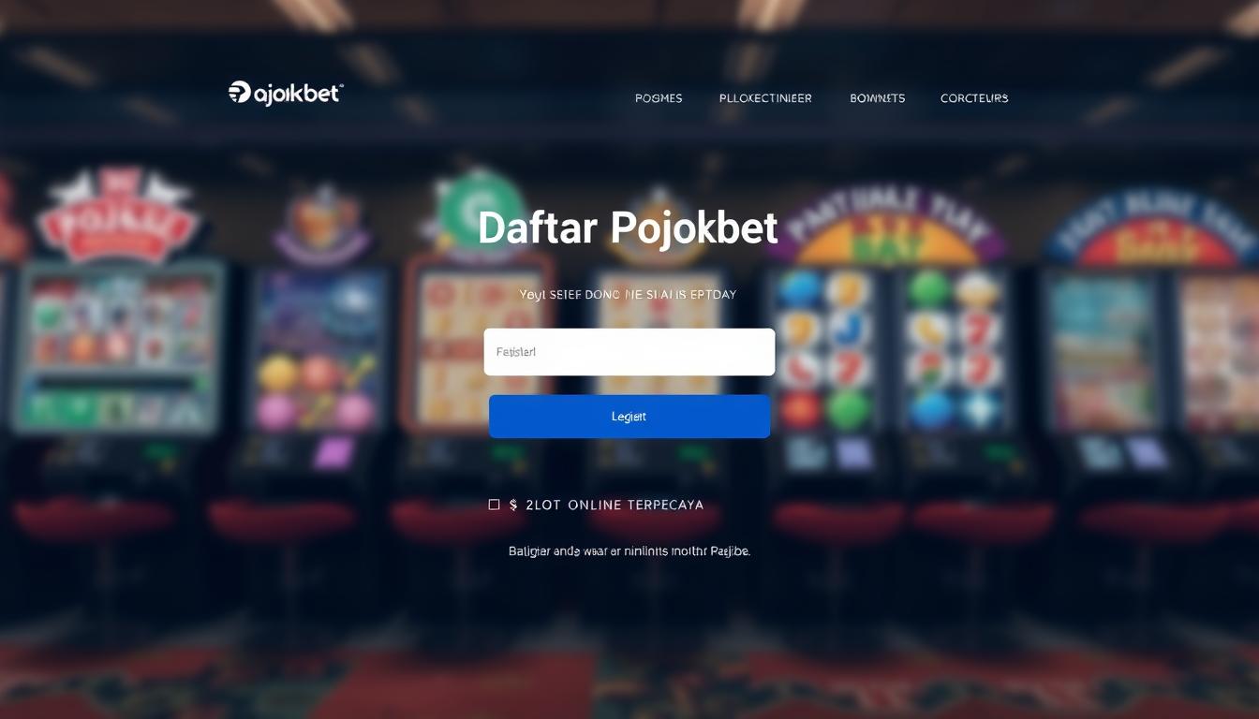The image size is (1259, 719).
Task: Open the PLLOKECTINIEER menu item
Action: [x=765, y=98]
